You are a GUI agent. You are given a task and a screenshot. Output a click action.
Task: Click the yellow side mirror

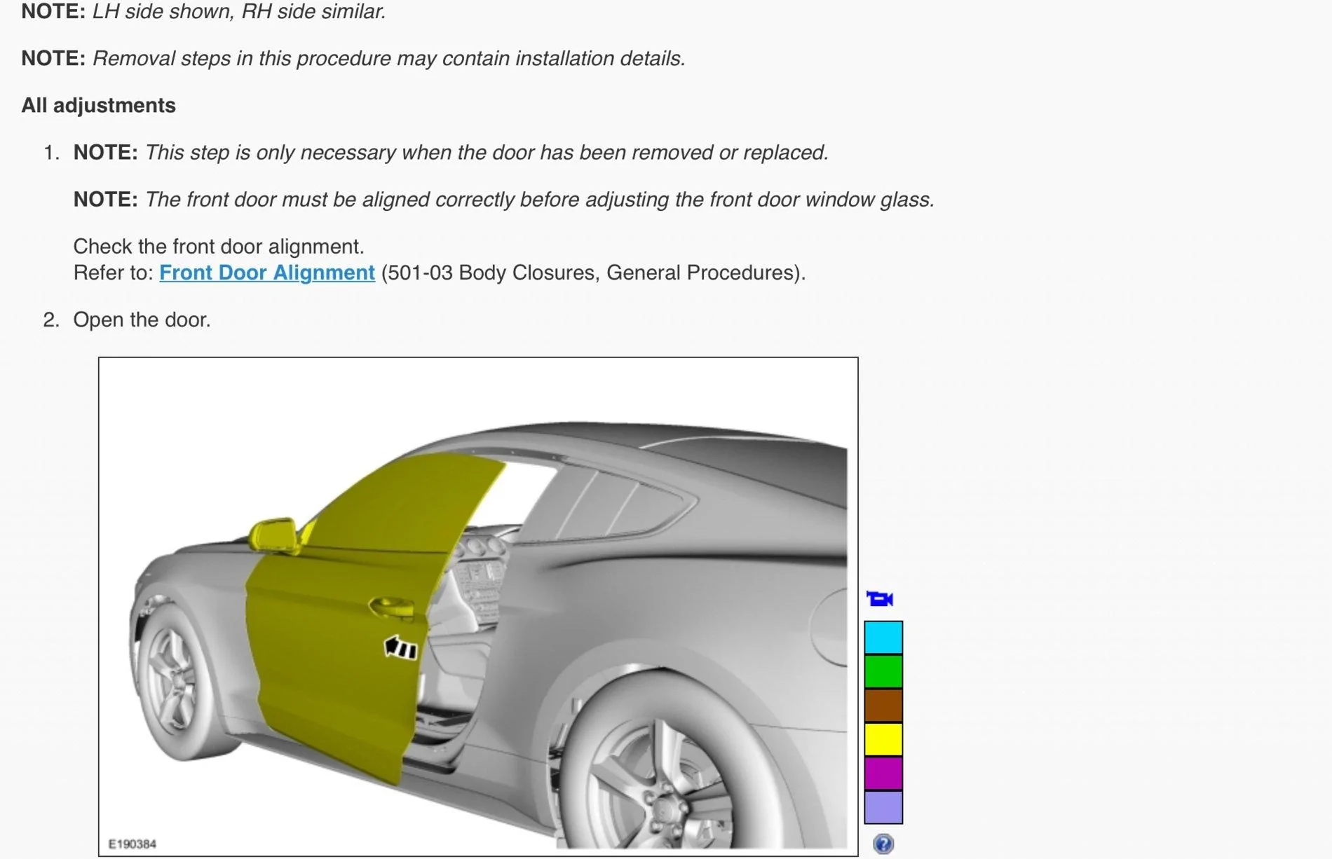[x=275, y=535]
